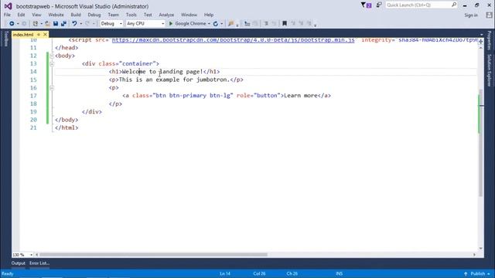
Task: Click the bootstrap.min.js URL link on line 10
Action: [234, 40]
